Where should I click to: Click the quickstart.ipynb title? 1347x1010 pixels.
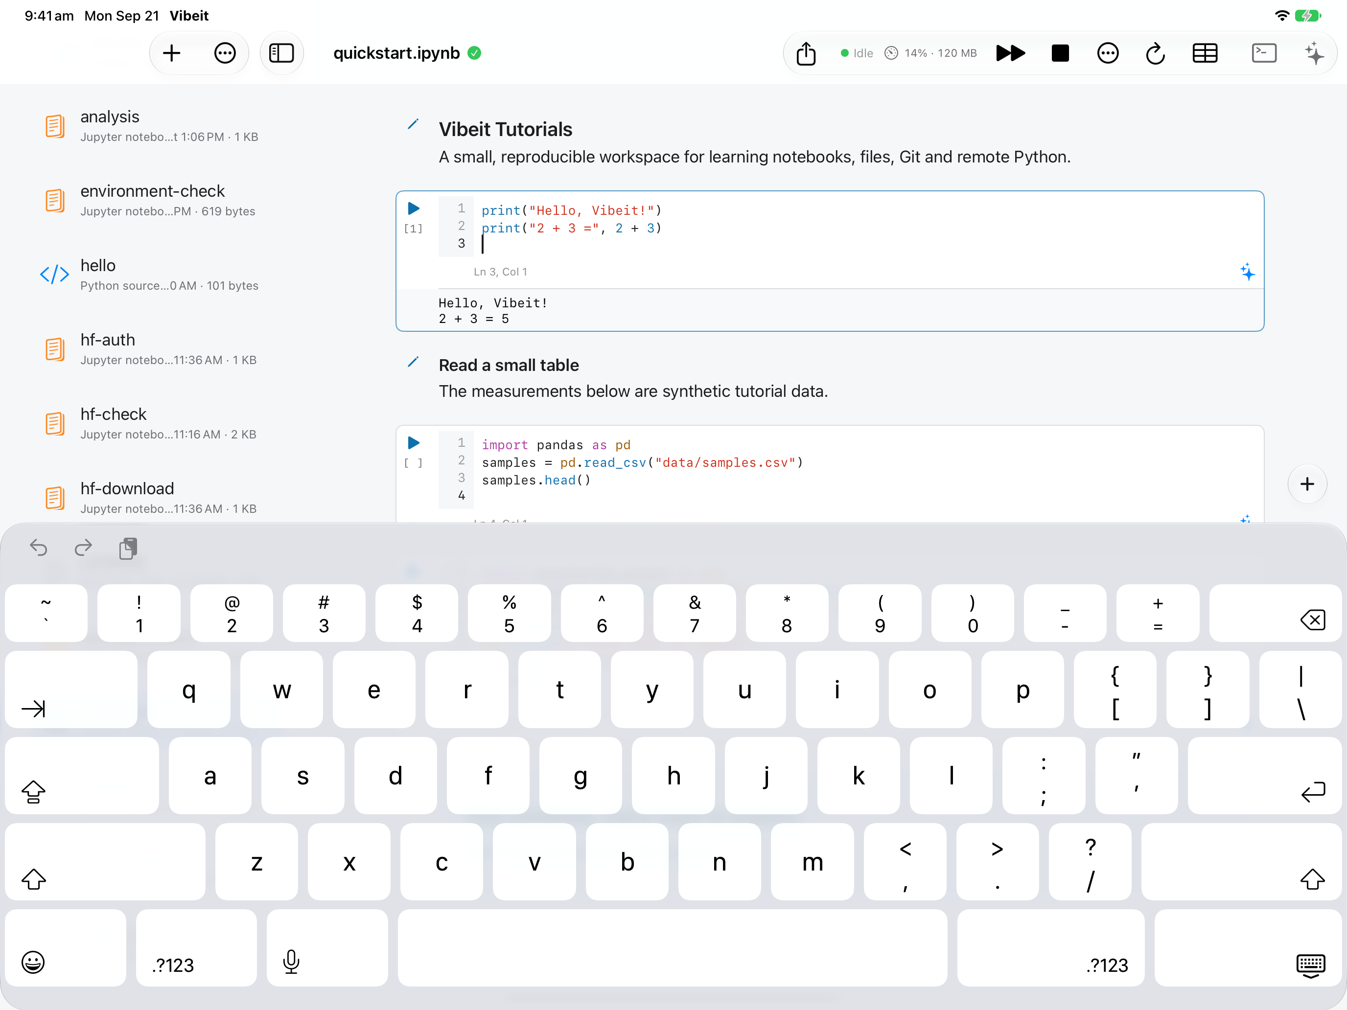coord(396,53)
